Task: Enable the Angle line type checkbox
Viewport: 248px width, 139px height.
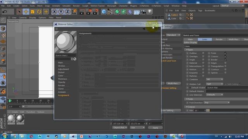Action: tap(203, 60)
